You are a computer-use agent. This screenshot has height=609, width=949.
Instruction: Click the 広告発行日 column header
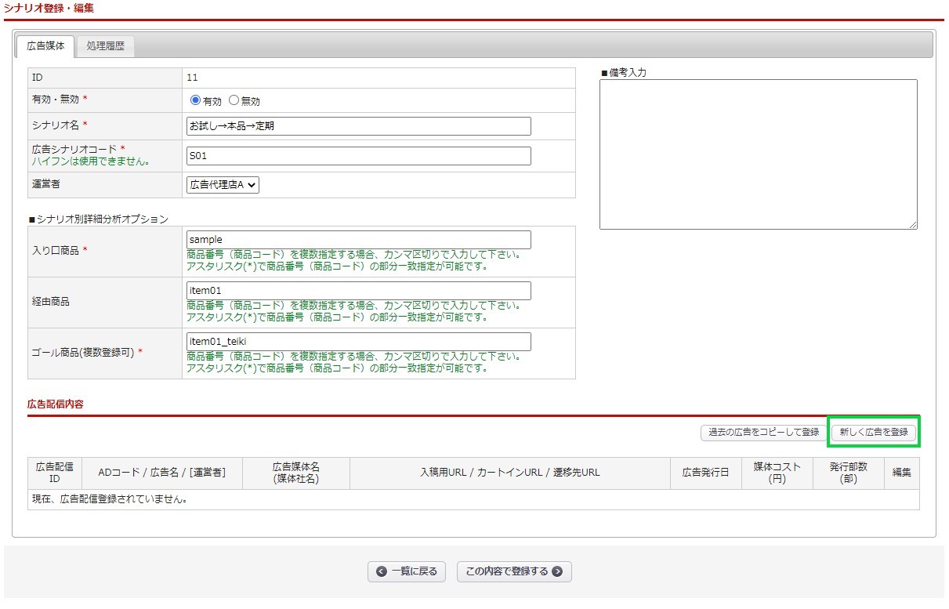(705, 473)
